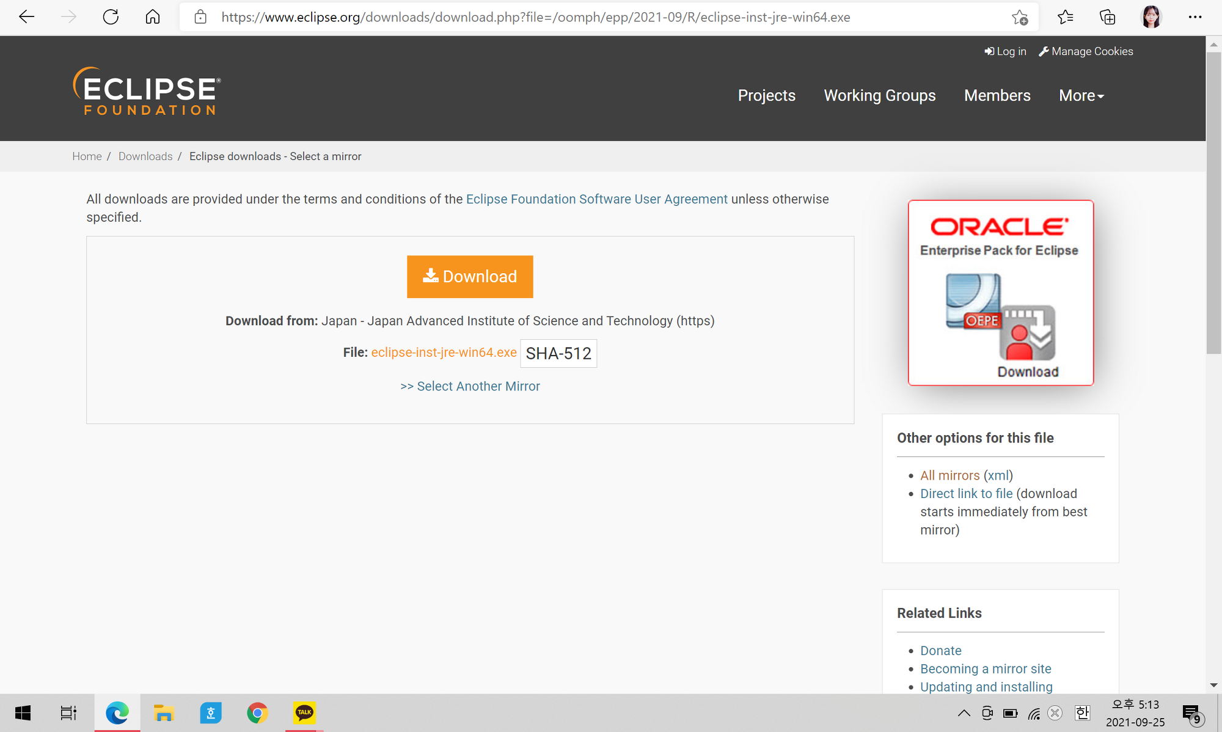Viewport: 1222px width, 732px height.
Task: Open the battery status tray icon
Action: click(1011, 713)
